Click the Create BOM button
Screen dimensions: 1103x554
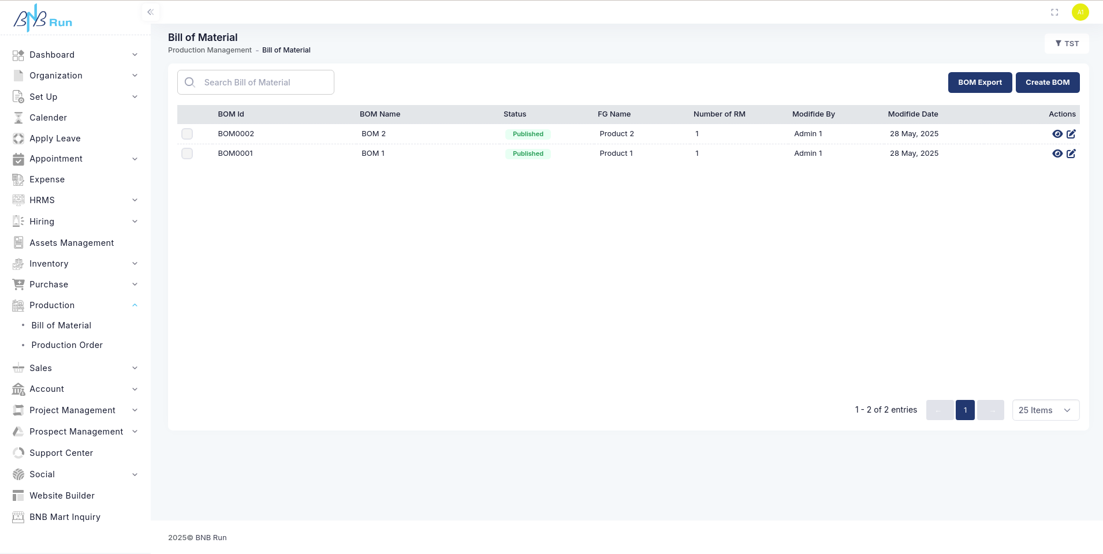point(1048,83)
